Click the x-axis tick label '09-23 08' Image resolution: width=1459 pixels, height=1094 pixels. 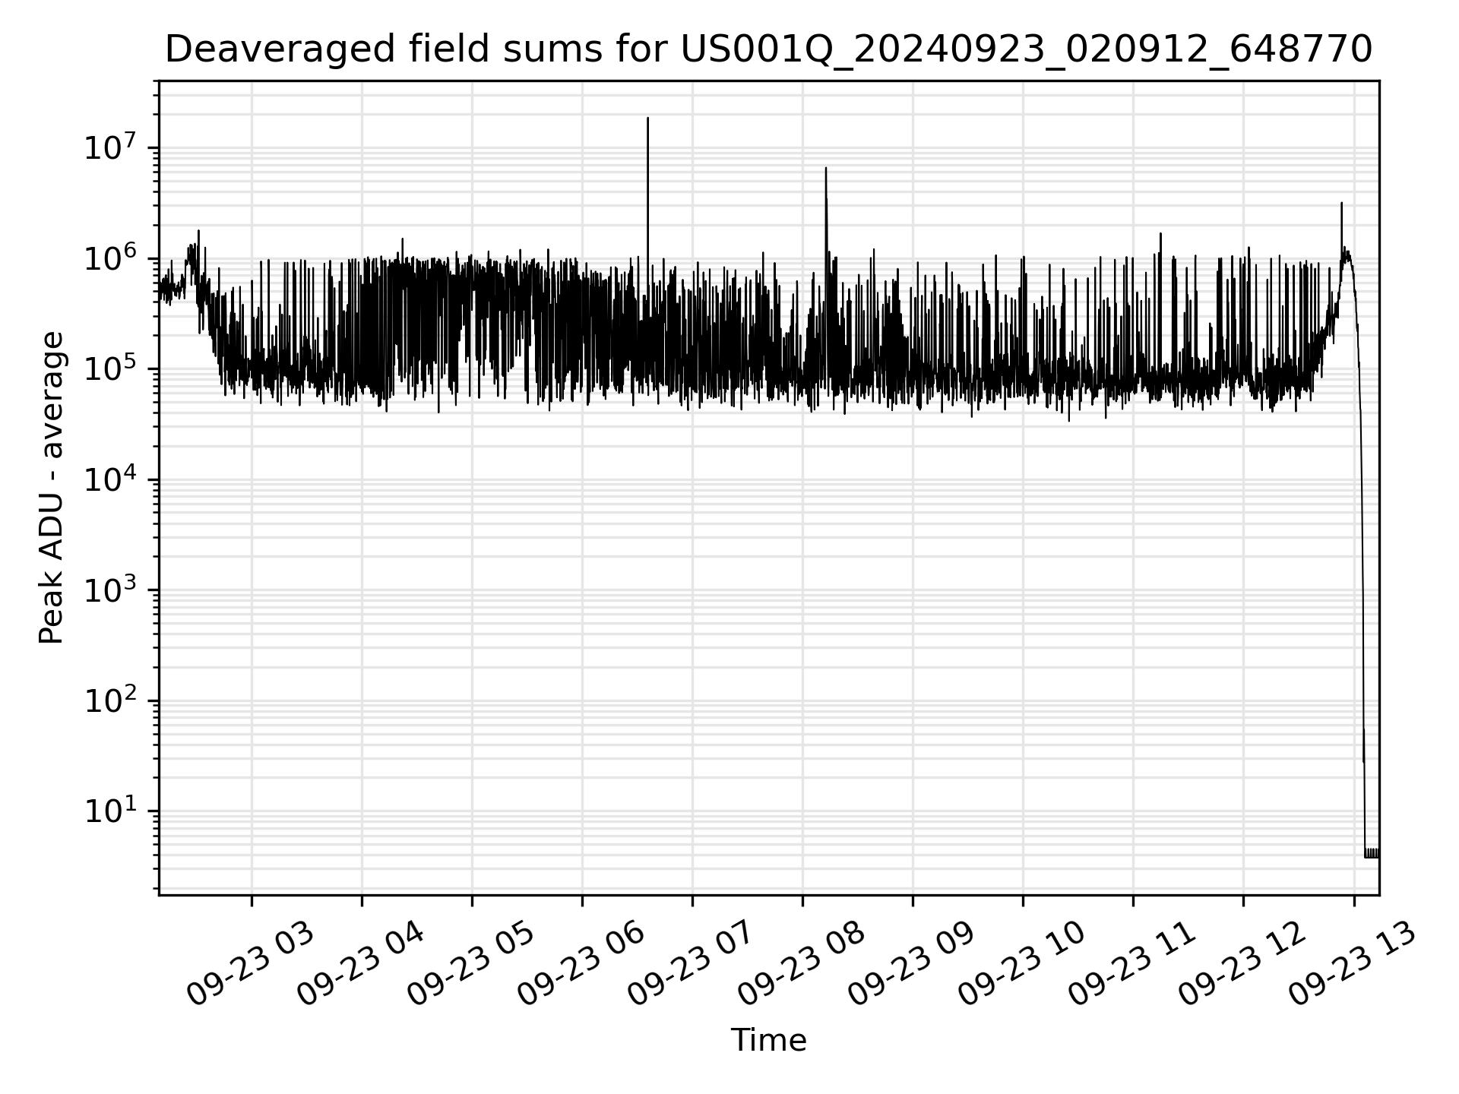(802, 965)
